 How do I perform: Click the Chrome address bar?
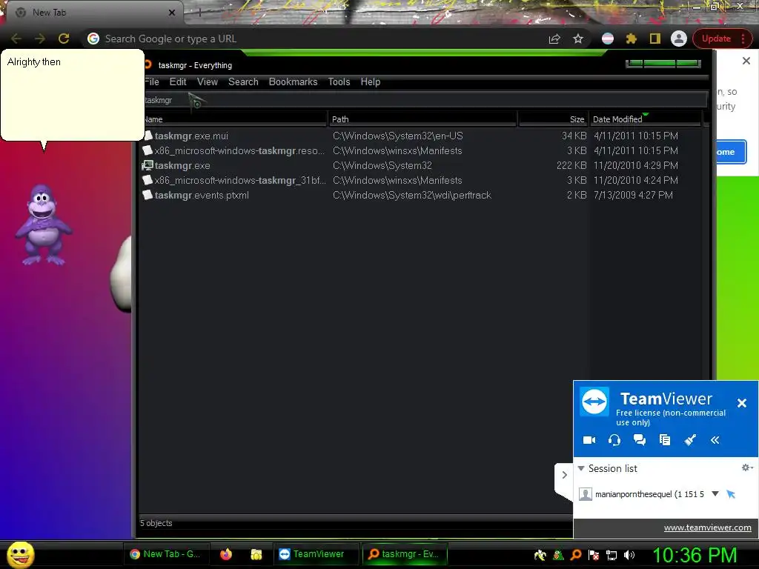tap(319, 39)
